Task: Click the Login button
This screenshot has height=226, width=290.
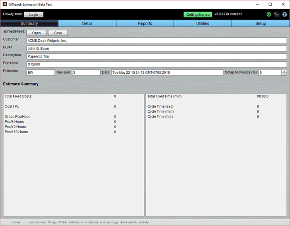Action: pyautogui.click(x=34, y=14)
